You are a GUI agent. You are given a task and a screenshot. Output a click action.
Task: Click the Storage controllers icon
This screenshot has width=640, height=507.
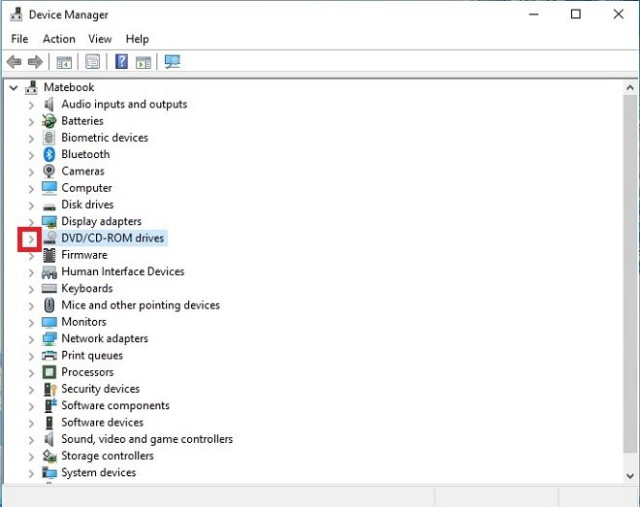pos(49,456)
